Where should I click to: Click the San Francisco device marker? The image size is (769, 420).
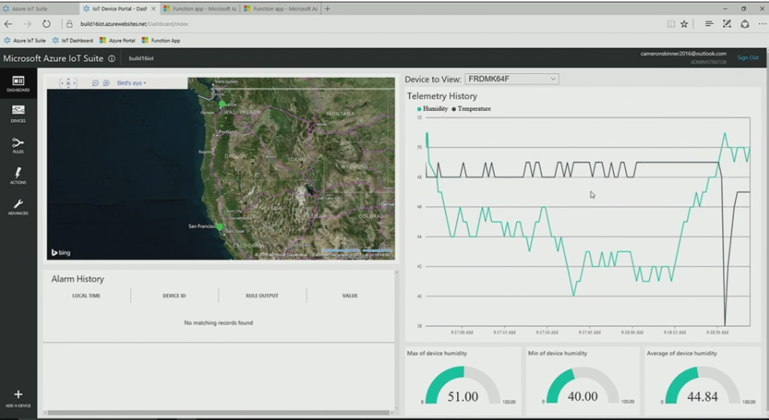(x=219, y=227)
